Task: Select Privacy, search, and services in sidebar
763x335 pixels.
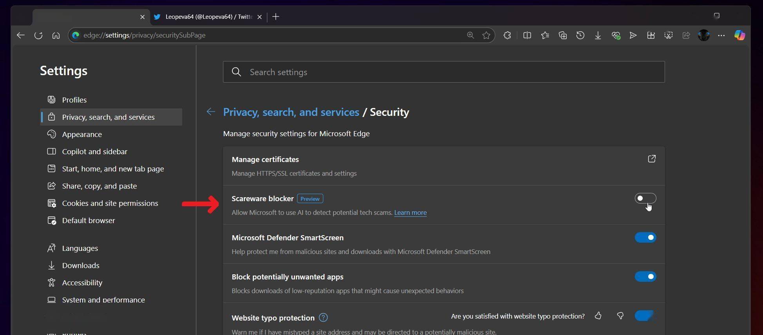Action: coord(111,117)
